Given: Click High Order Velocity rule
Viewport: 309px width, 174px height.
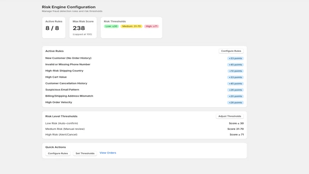Looking at the screenshot, I should pyautogui.click(x=59, y=102).
